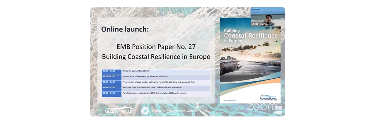Select the 13:25 – 13:35 time cell
This screenshot has height=125, width=373.
(112, 83)
